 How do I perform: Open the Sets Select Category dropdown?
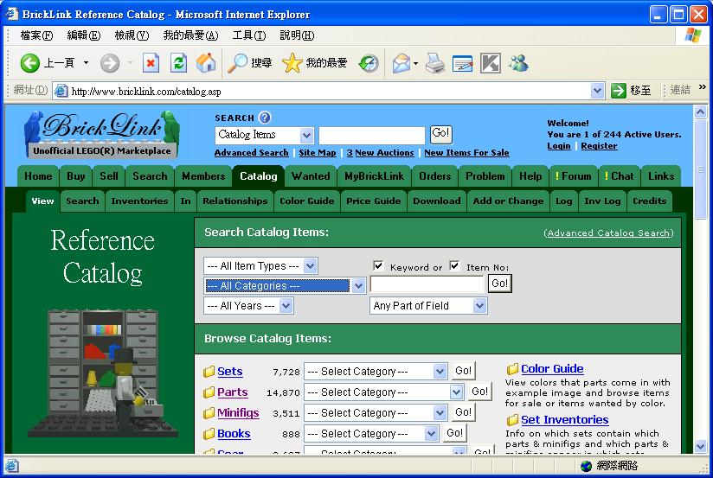pyautogui.click(x=440, y=372)
